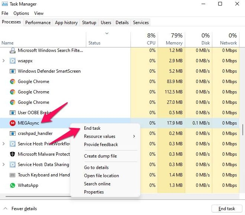This screenshot has height=215, width=245.
Task: Select Windows Defender SmartScreen row text
Action: pyautogui.click(x=49, y=71)
